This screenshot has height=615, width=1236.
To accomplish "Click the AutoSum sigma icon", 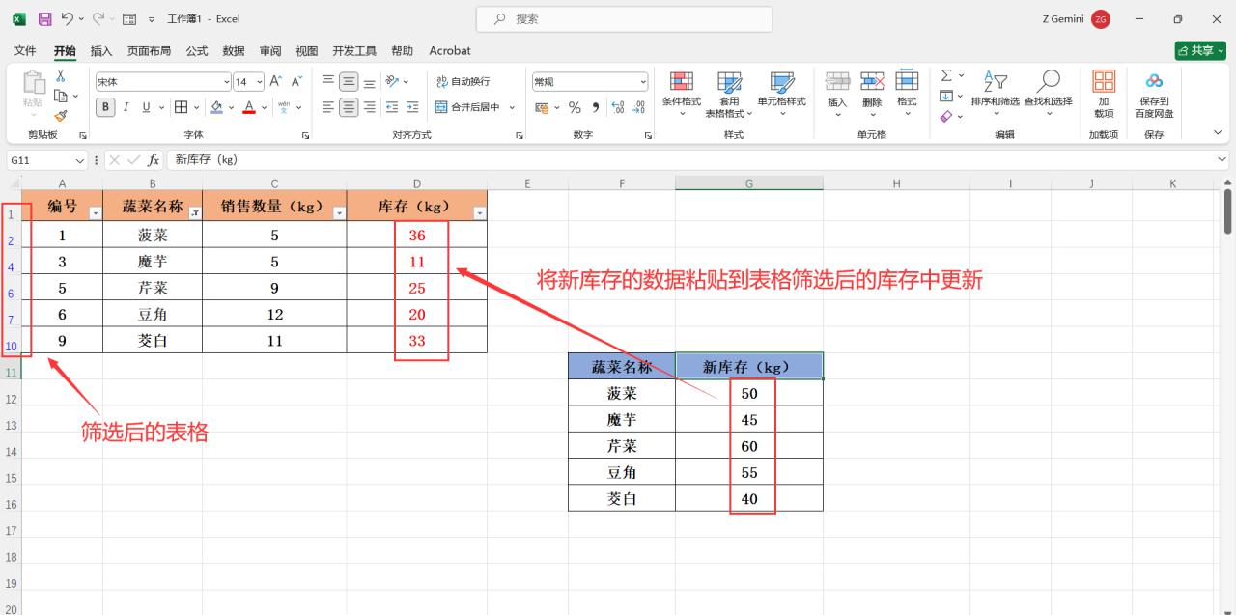I will (x=946, y=75).
